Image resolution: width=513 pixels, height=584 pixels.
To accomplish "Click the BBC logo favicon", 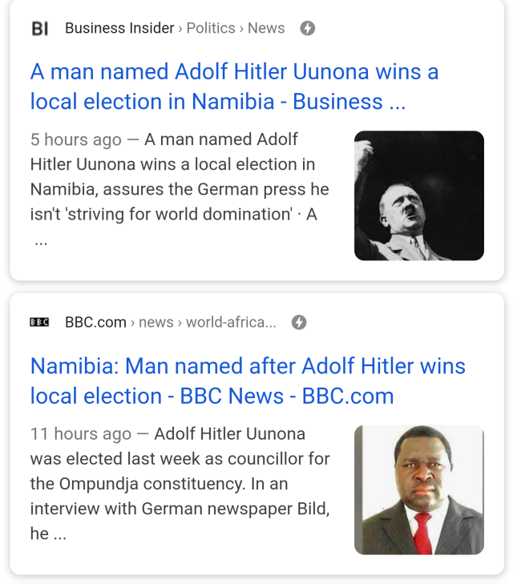I will click(39, 322).
